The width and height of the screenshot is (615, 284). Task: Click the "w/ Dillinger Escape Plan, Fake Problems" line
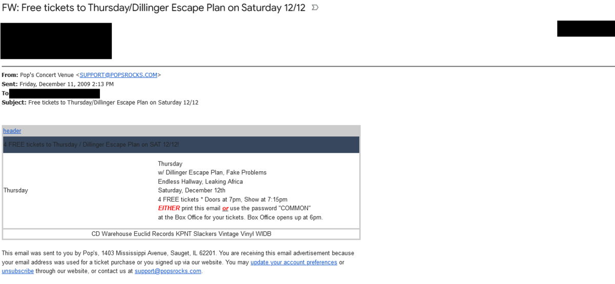coord(212,172)
